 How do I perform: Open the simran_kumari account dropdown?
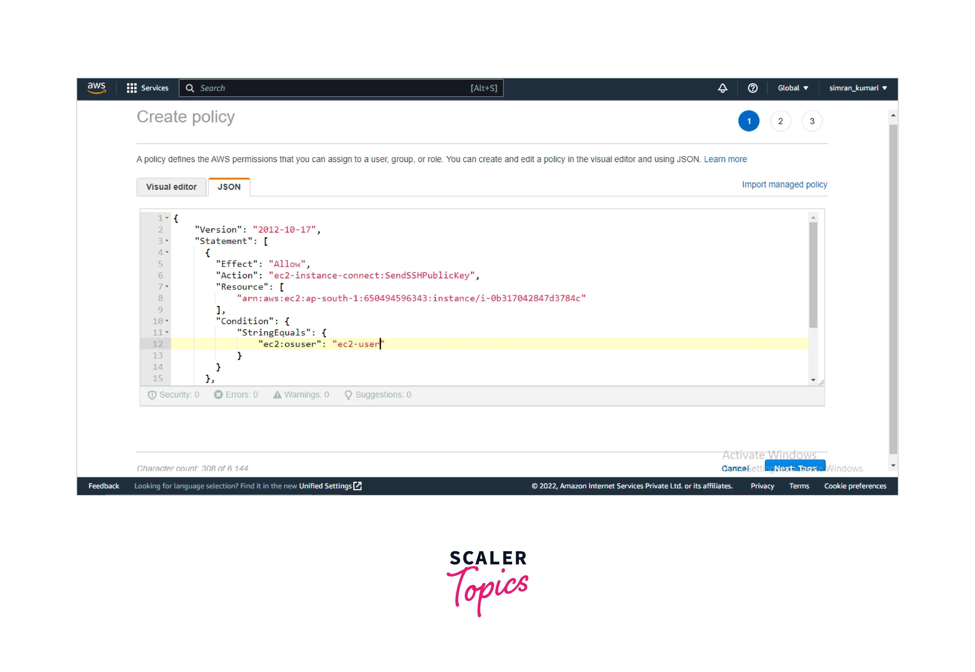(x=858, y=88)
